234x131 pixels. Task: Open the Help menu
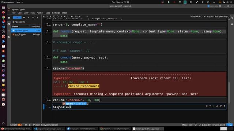pyautogui.click(x=64, y=13)
